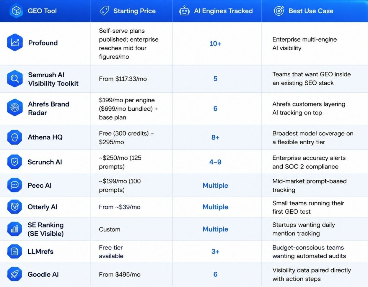Image resolution: width=368 pixels, height=287 pixels.
Task: Click the Athena HQ shield icon
Action: click(x=14, y=137)
